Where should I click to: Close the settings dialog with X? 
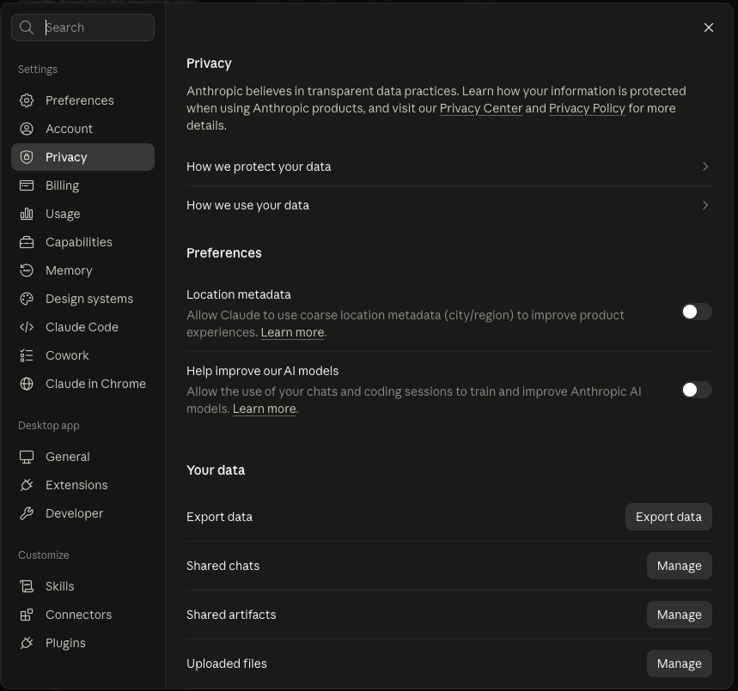(x=708, y=27)
